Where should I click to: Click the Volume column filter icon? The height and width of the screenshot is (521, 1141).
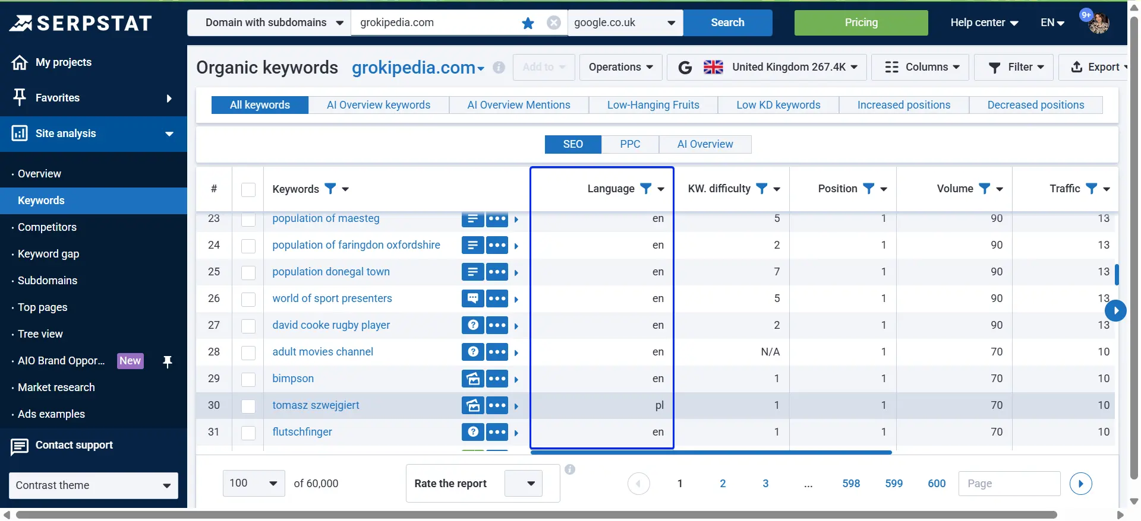[985, 189]
